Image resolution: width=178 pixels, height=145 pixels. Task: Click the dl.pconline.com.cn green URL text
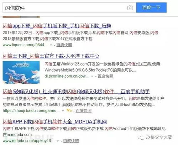pyautogui.click(x=67, y=76)
